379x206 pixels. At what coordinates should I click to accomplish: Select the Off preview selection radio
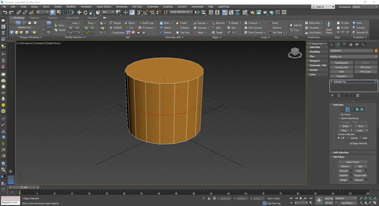point(339,138)
